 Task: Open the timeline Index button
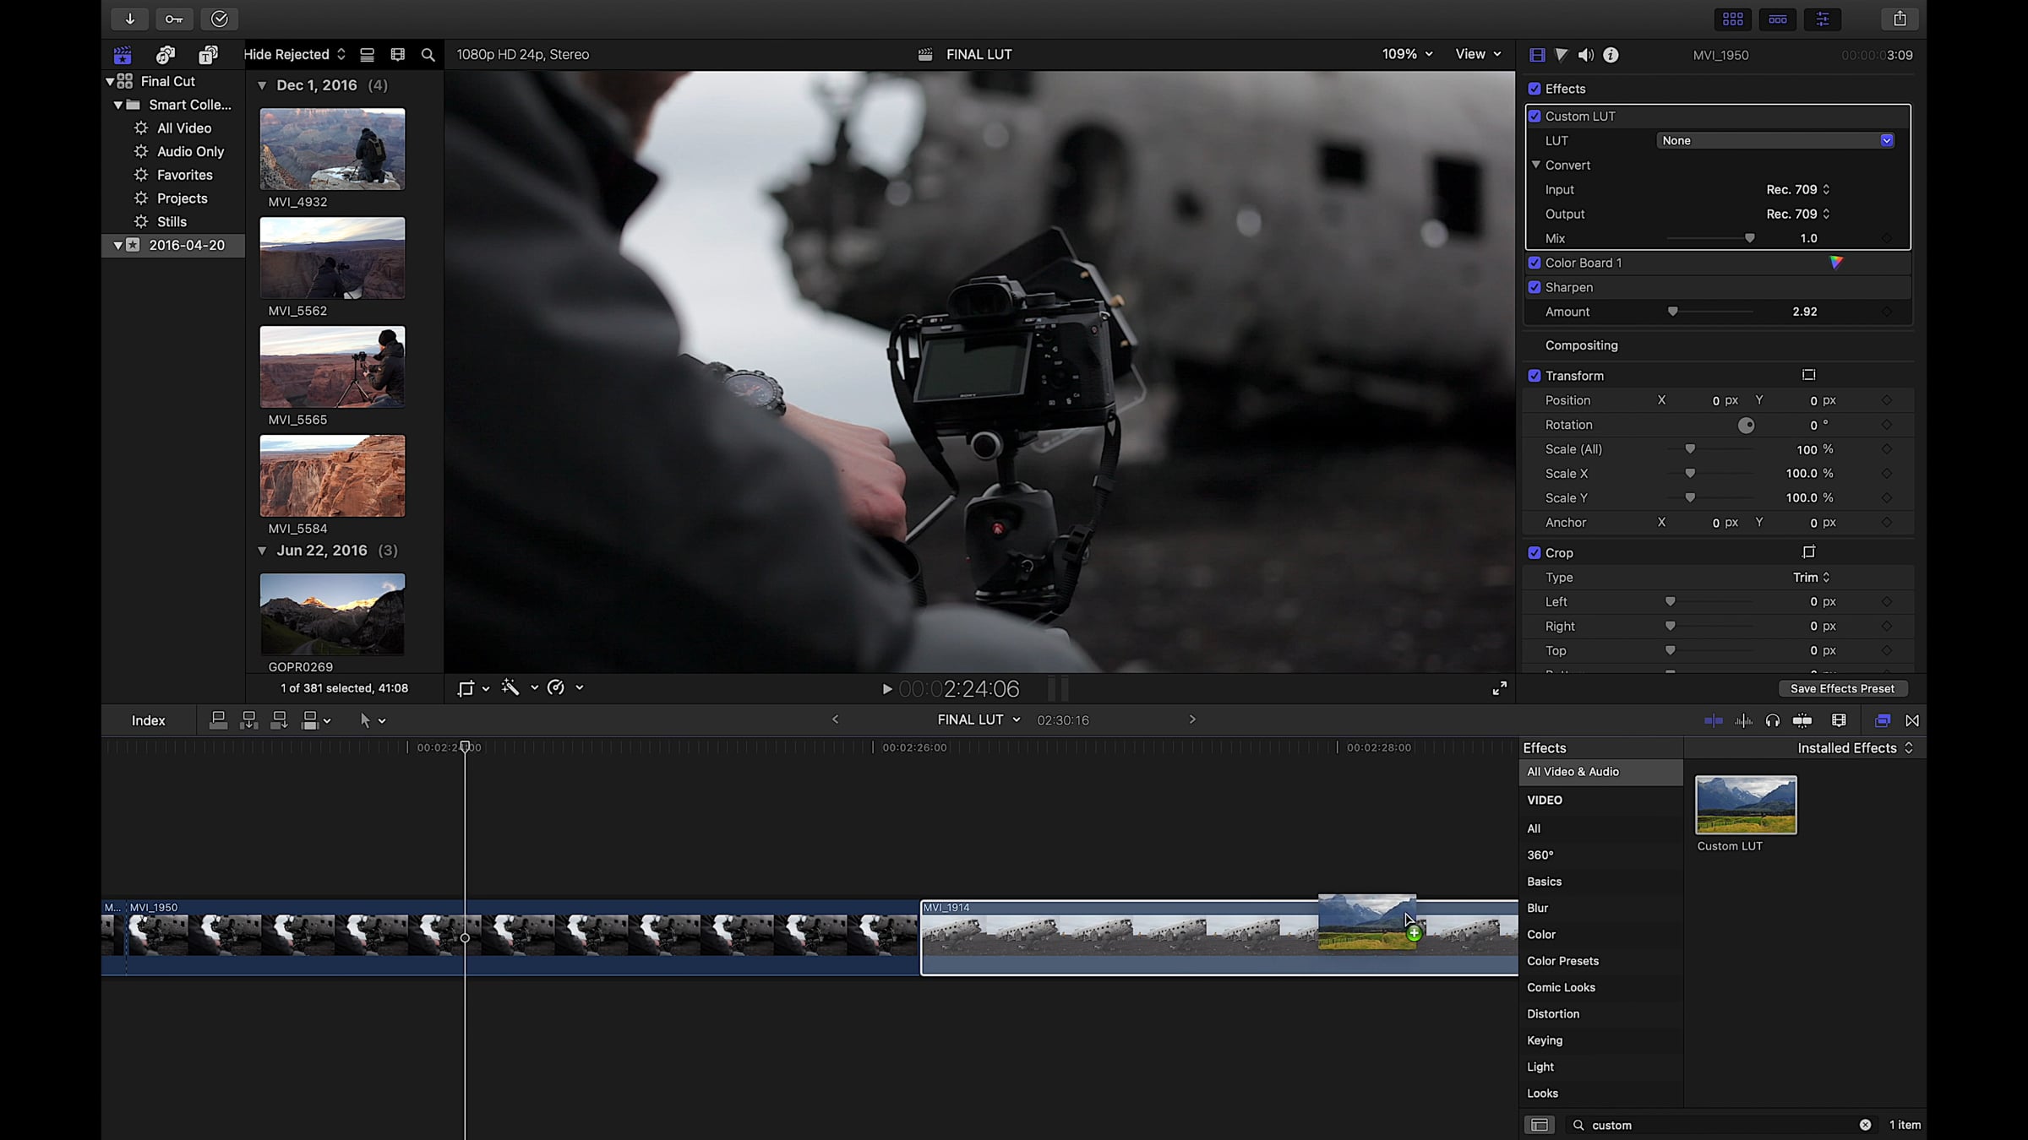pyautogui.click(x=148, y=720)
